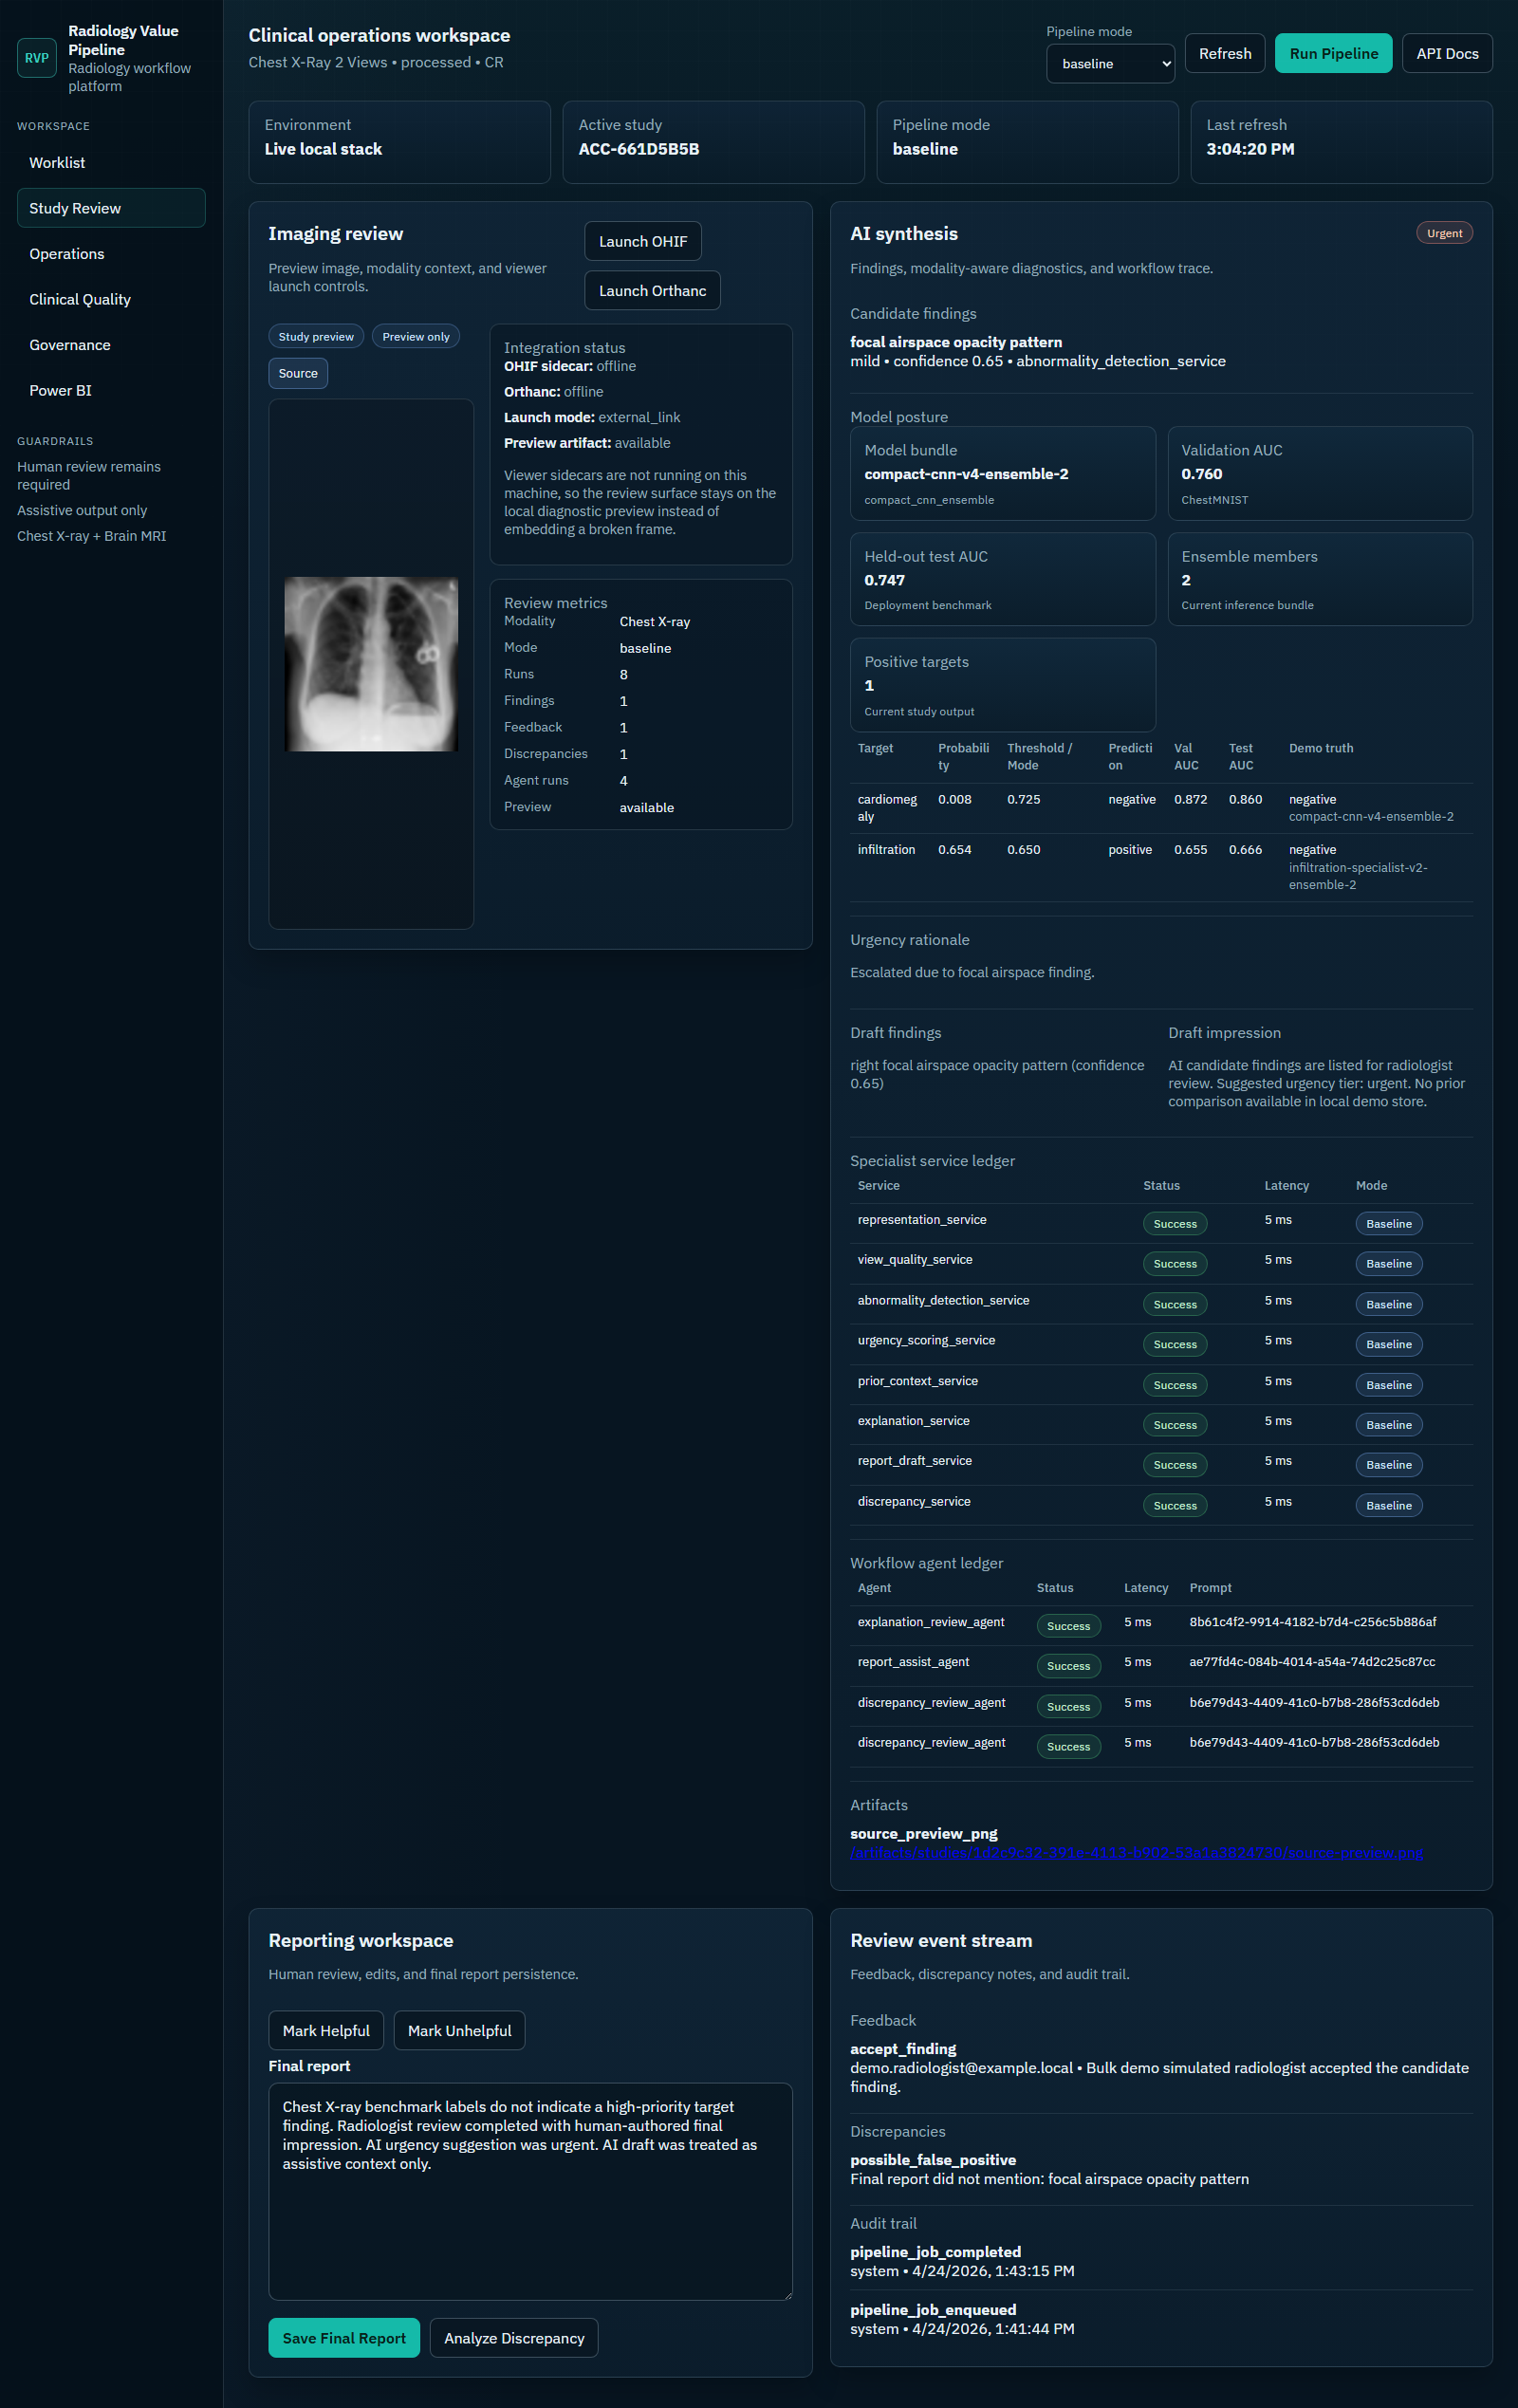Click 'Escalated due to focal airspace finding.' rationale
Image resolution: width=1518 pixels, height=2408 pixels.
click(x=972, y=972)
